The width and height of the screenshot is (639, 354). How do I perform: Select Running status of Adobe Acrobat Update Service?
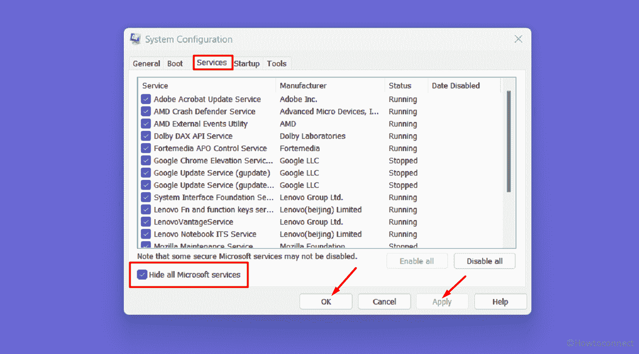tap(403, 99)
